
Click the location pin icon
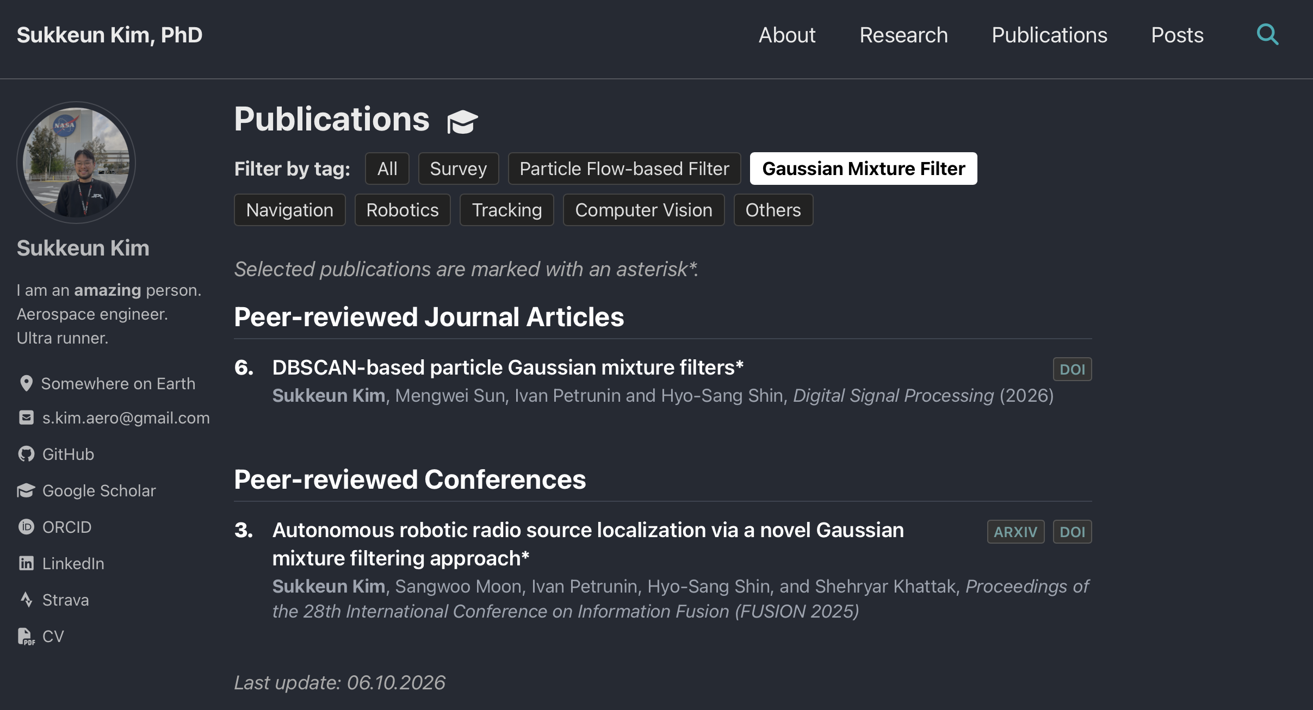[26, 383]
